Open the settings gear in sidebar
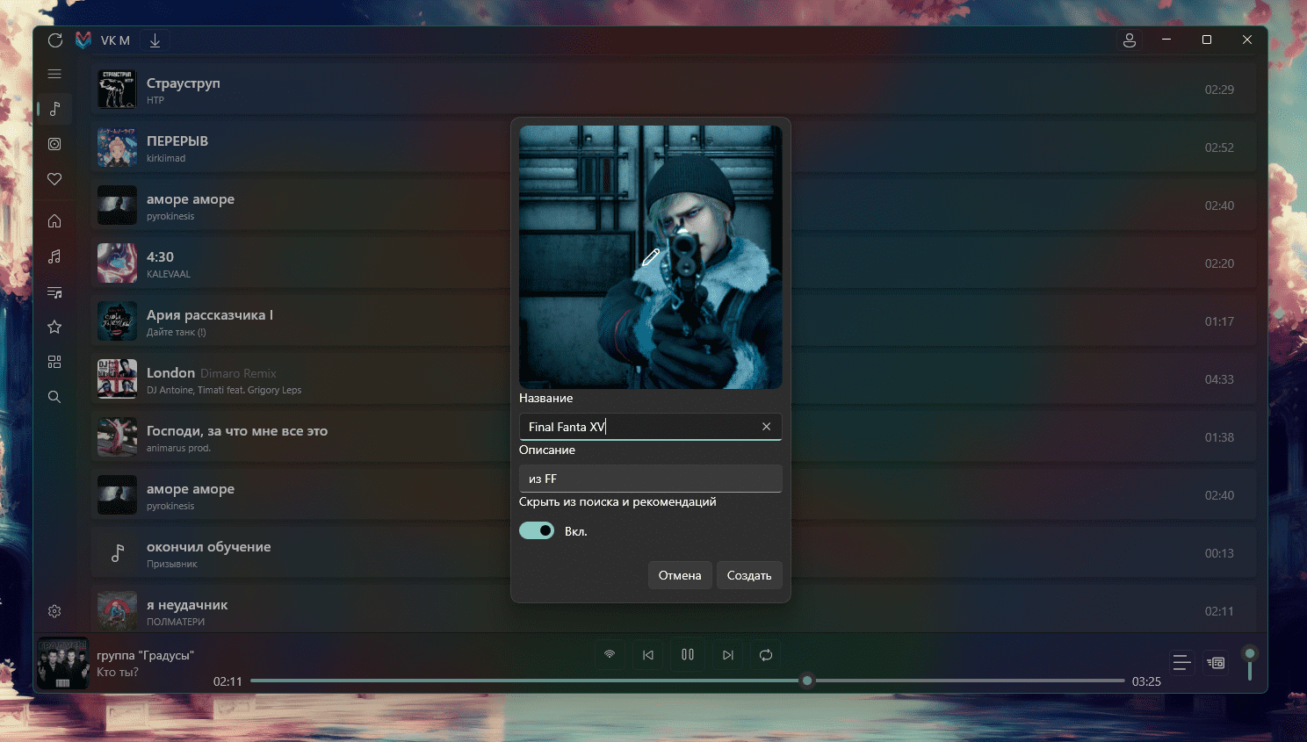 [x=54, y=611]
